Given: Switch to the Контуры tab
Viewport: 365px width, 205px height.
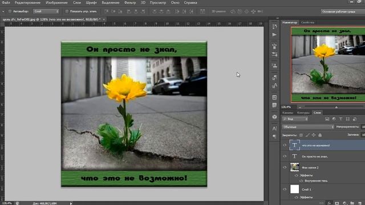Looking at the screenshot, I should [303, 113].
